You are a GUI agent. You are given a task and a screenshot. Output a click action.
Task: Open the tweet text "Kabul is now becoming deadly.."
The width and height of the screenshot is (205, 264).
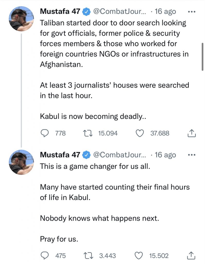pos(93,117)
